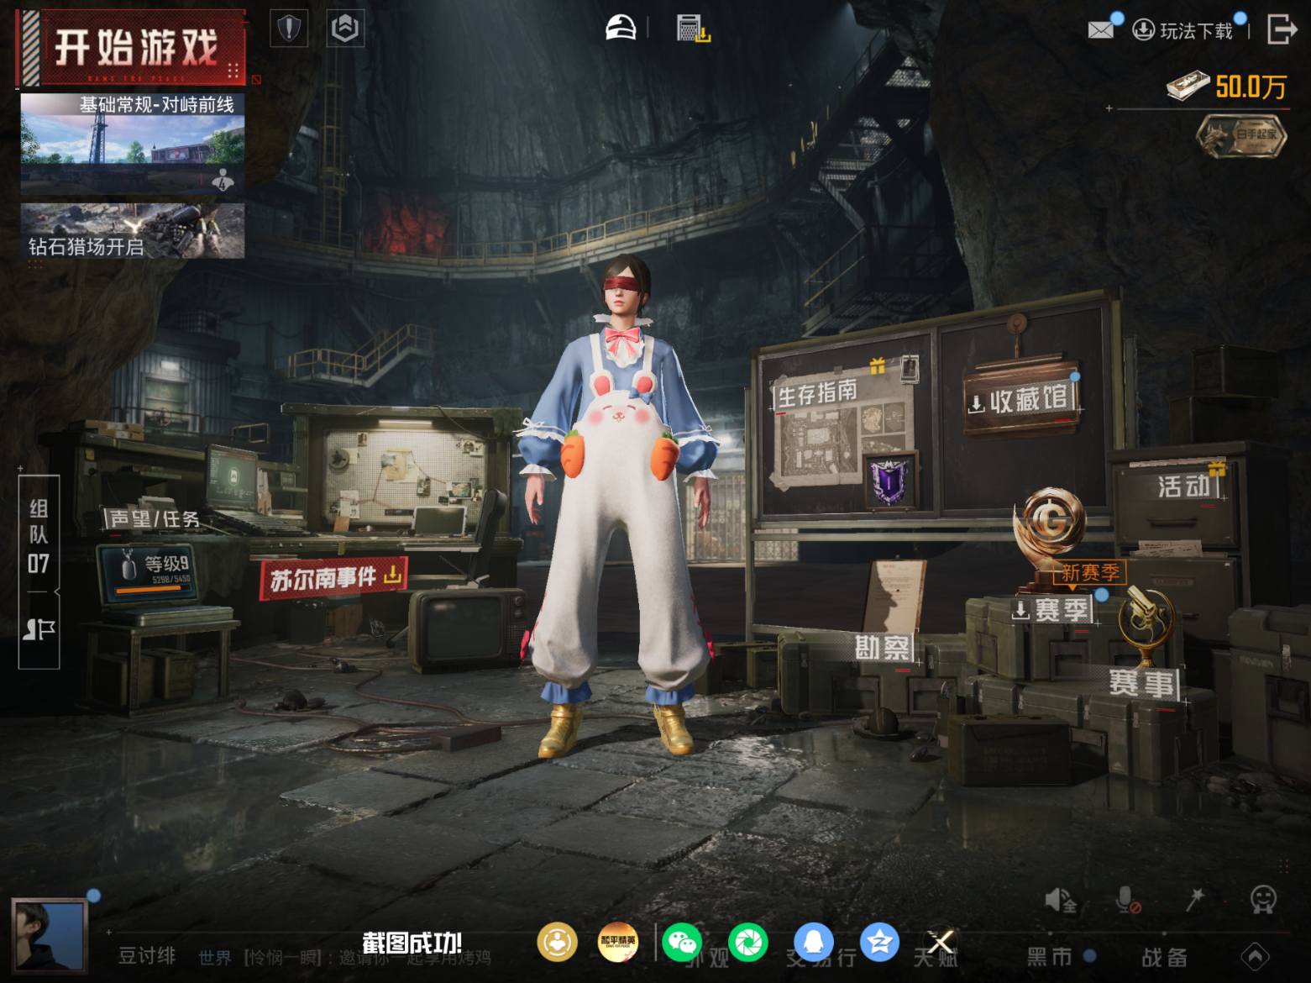Open the hexagon badge icon beside the shield

pyautogui.click(x=345, y=29)
